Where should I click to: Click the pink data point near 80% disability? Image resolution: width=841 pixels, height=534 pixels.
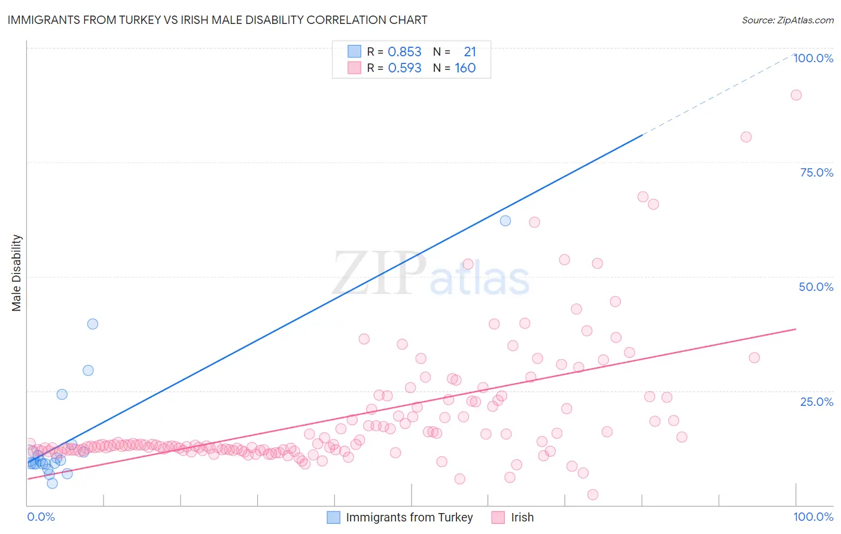(746, 136)
